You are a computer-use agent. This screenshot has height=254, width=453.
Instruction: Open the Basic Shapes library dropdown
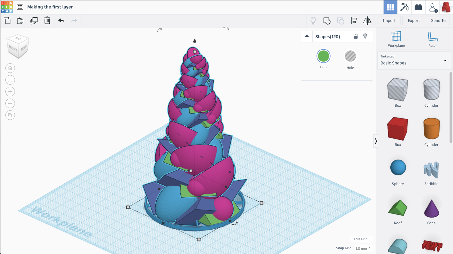click(414, 60)
